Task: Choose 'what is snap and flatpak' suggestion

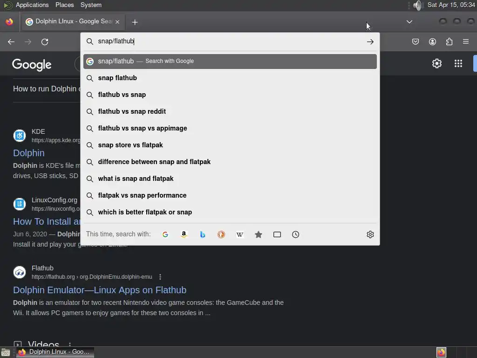Action: tap(230, 179)
